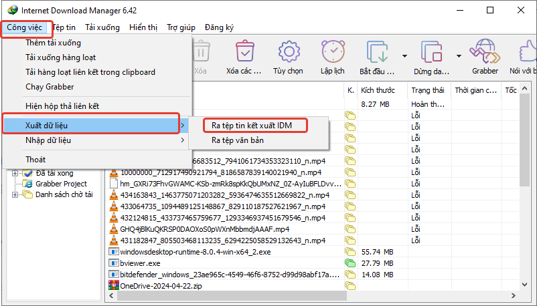Open the Trợ giúp menu
537x306 pixels.
click(x=181, y=27)
